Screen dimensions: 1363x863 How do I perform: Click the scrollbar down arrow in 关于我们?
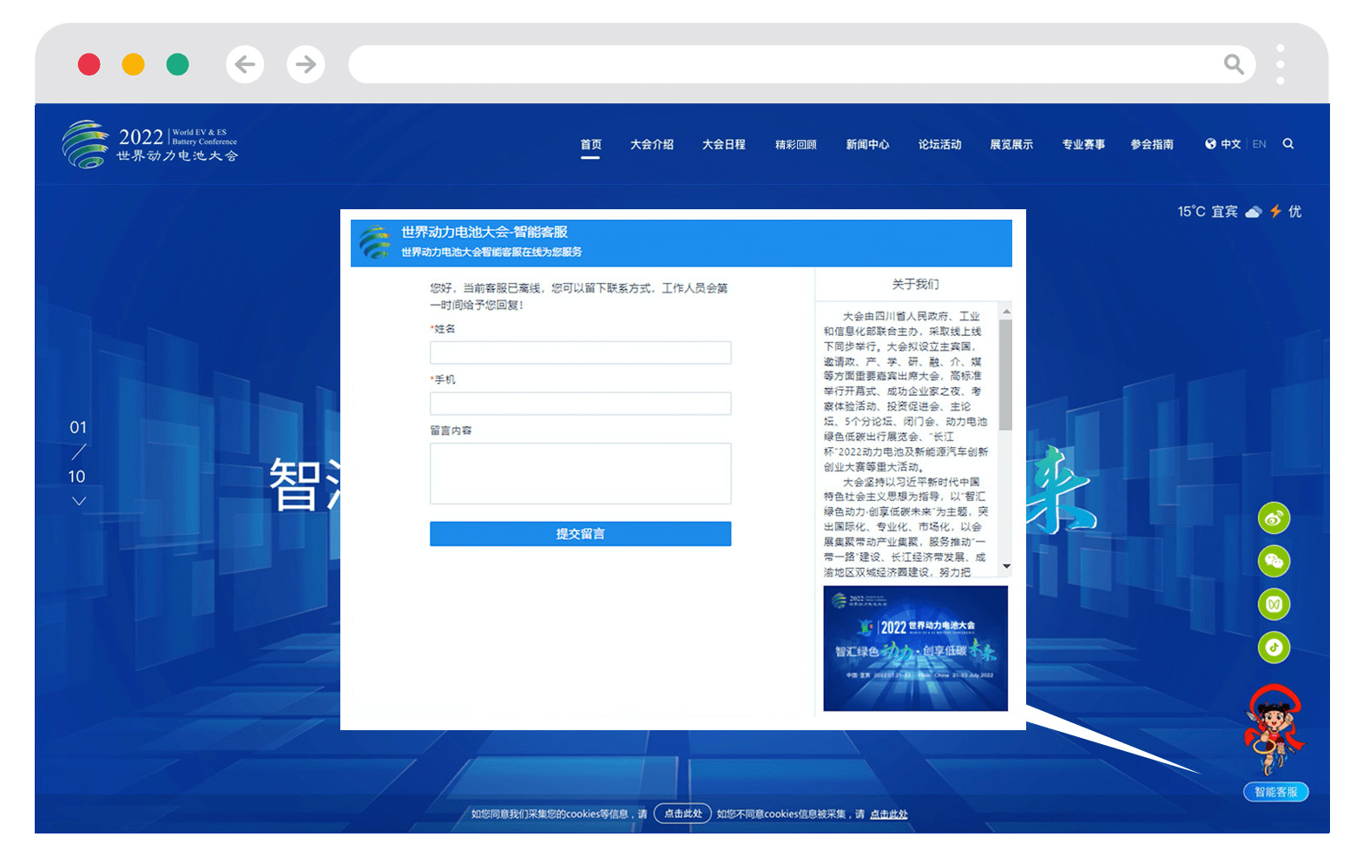(1006, 566)
